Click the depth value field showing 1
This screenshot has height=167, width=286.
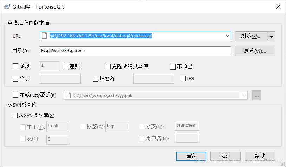[x=50, y=66]
